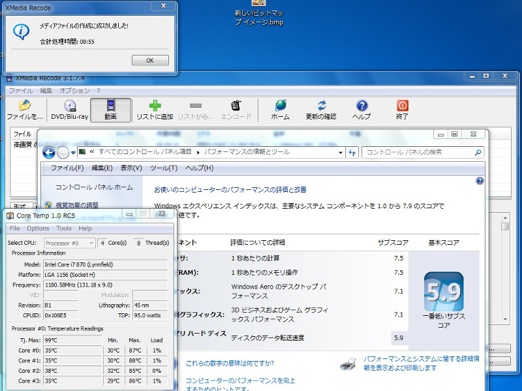Click the エンコード toolbar icon
This screenshot has height=391, width=522.
coord(236,110)
